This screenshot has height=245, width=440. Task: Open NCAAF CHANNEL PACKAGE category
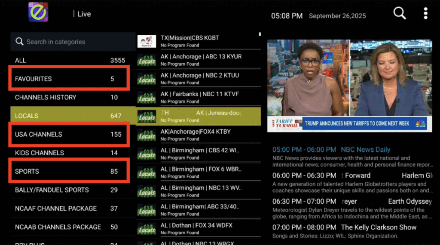[x=73, y=208]
